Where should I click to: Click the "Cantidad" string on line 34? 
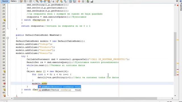(x=45, y=50)
